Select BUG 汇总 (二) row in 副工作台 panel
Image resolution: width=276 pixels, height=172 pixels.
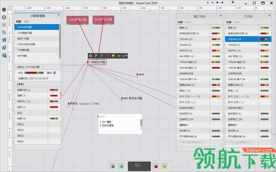pyautogui.click(x=199, y=102)
